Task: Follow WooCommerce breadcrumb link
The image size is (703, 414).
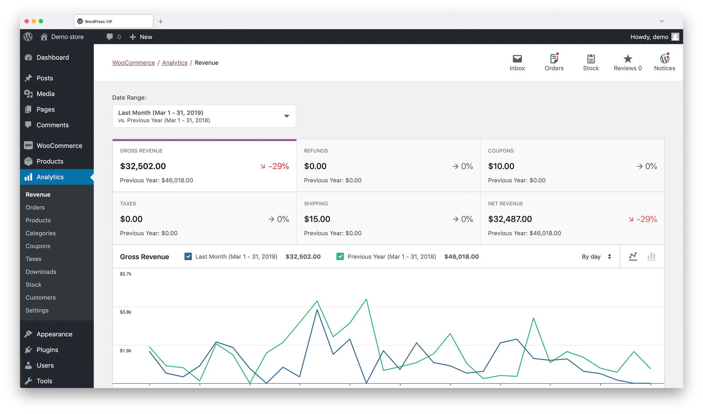Action: pos(134,63)
